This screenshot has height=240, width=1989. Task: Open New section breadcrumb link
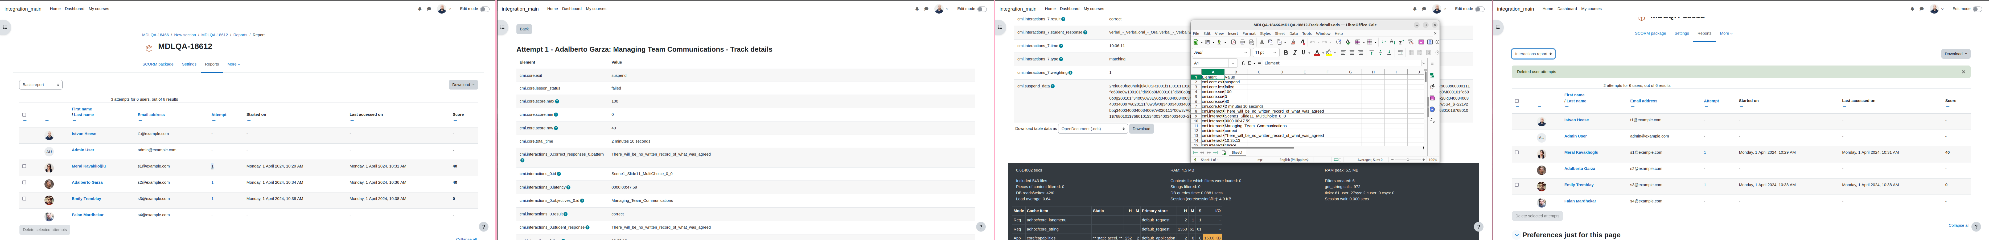[x=184, y=35]
